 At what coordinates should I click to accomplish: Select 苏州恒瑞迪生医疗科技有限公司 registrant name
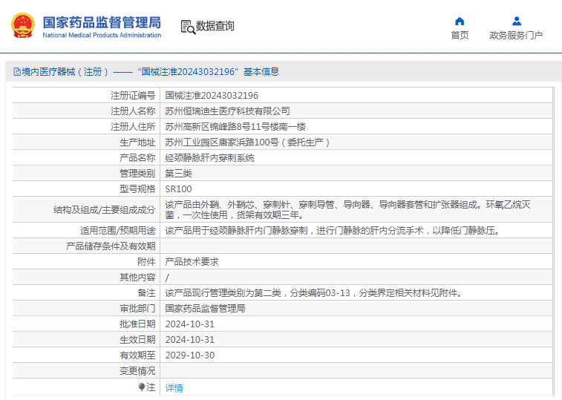point(227,111)
